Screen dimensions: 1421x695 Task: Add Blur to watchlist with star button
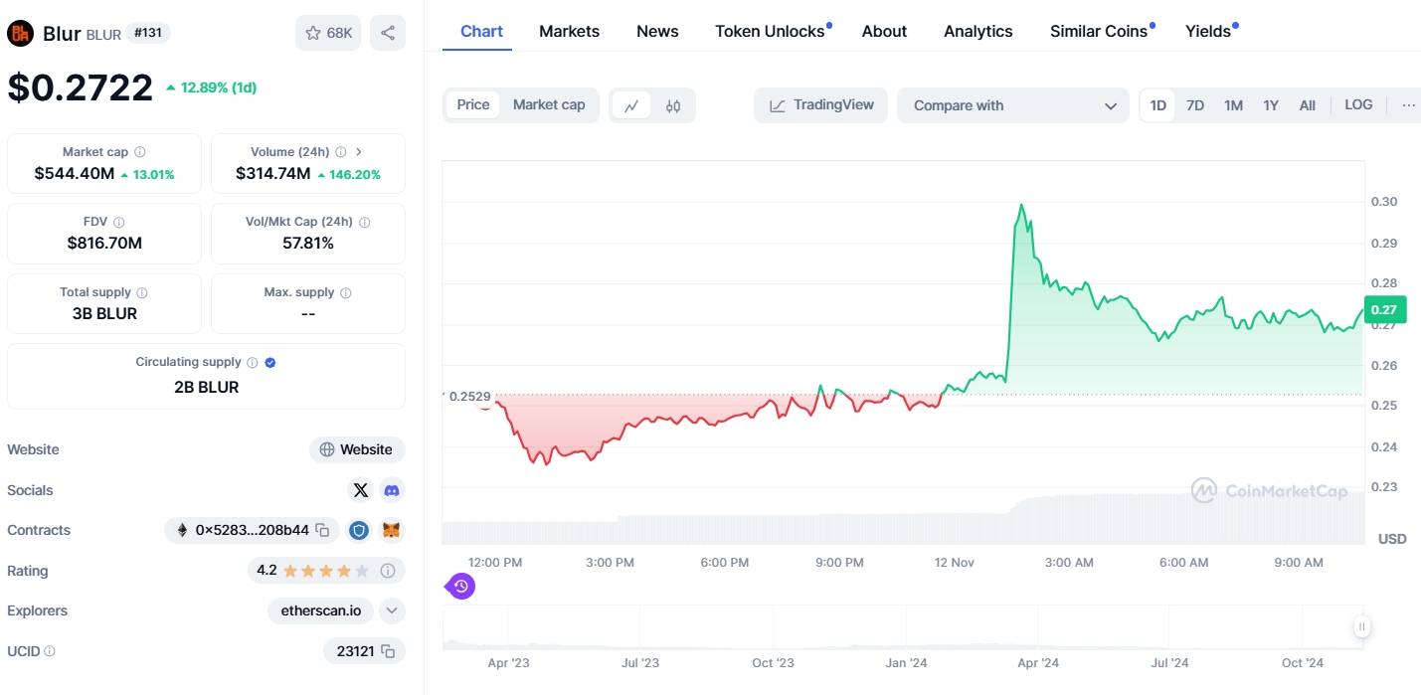click(328, 33)
